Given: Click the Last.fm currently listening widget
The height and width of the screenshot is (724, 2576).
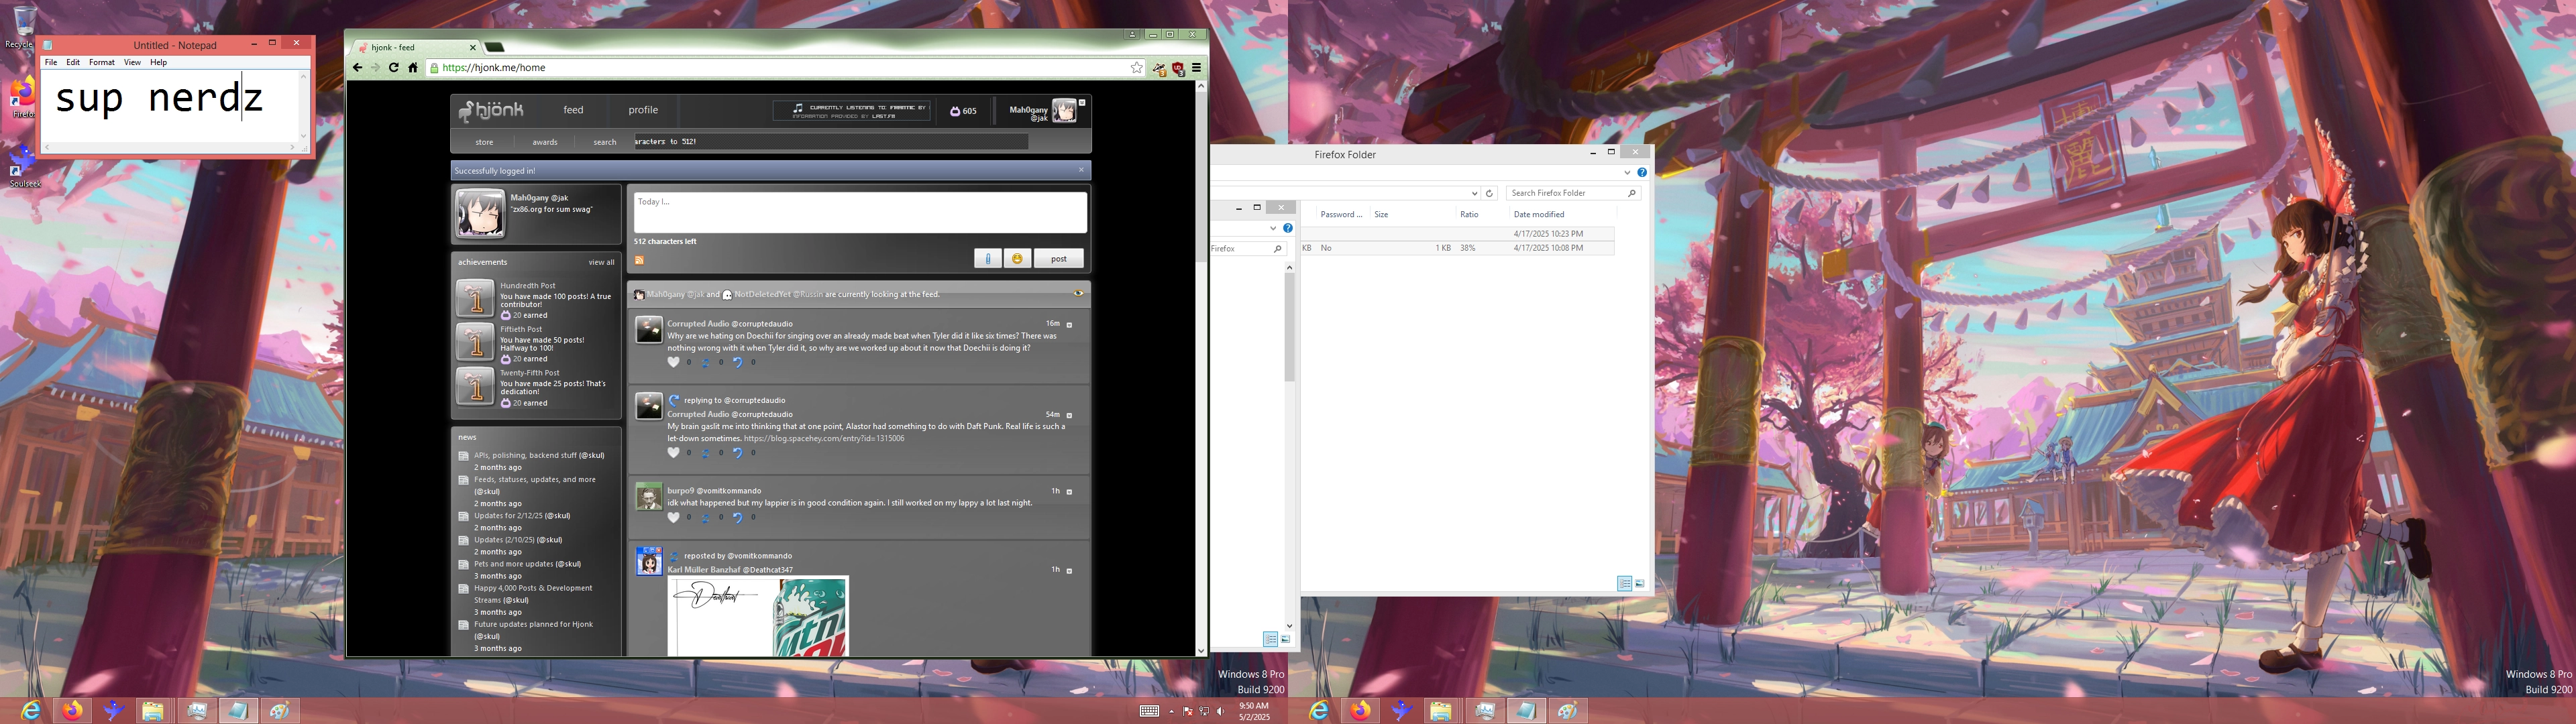Looking at the screenshot, I should [852, 110].
